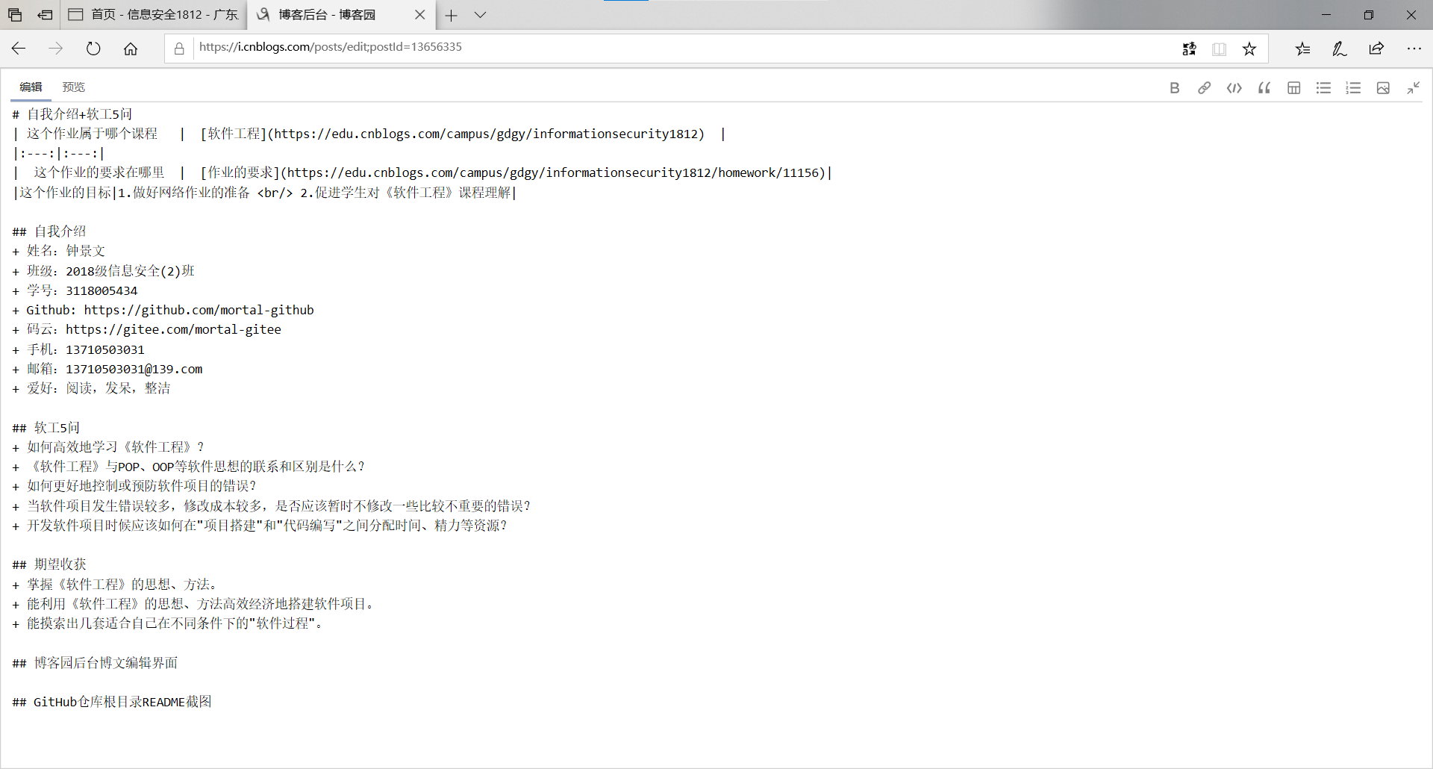Exit fullscreen editor with the collapse icon
The image size is (1433, 769).
pos(1413,88)
